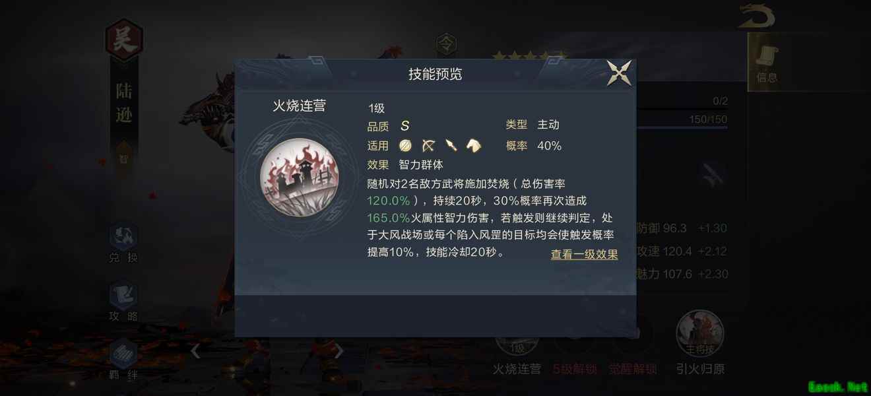Image resolution: width=871 pixels, height=396 pixels.
Task: Tap the 5级解锁 locked skill slot
Action: coord(574,356)
